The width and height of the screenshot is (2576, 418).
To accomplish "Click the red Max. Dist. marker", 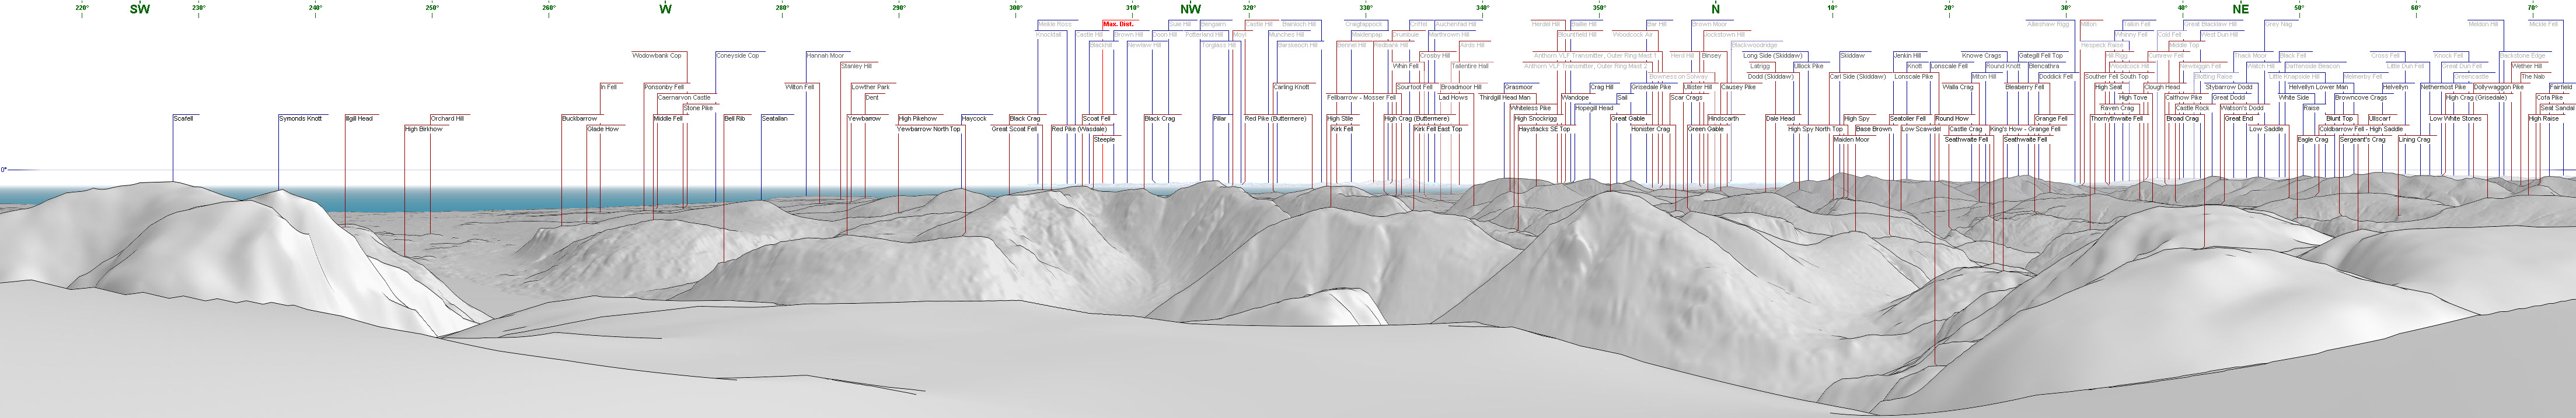I will coord(1118,24).
